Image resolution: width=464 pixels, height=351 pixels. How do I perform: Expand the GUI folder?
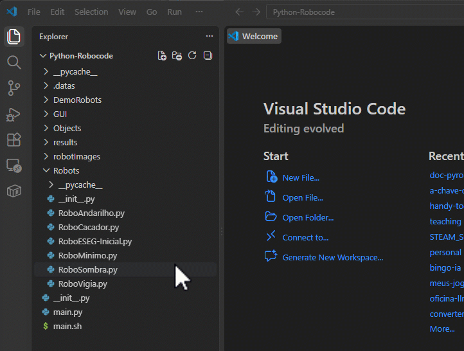(x=46, y=114)
